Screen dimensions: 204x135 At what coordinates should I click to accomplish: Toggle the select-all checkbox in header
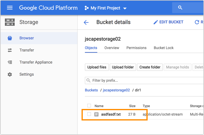click(89, 106)
